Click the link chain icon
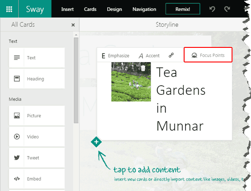The image size is (251, 191). [x=171, y=55]
